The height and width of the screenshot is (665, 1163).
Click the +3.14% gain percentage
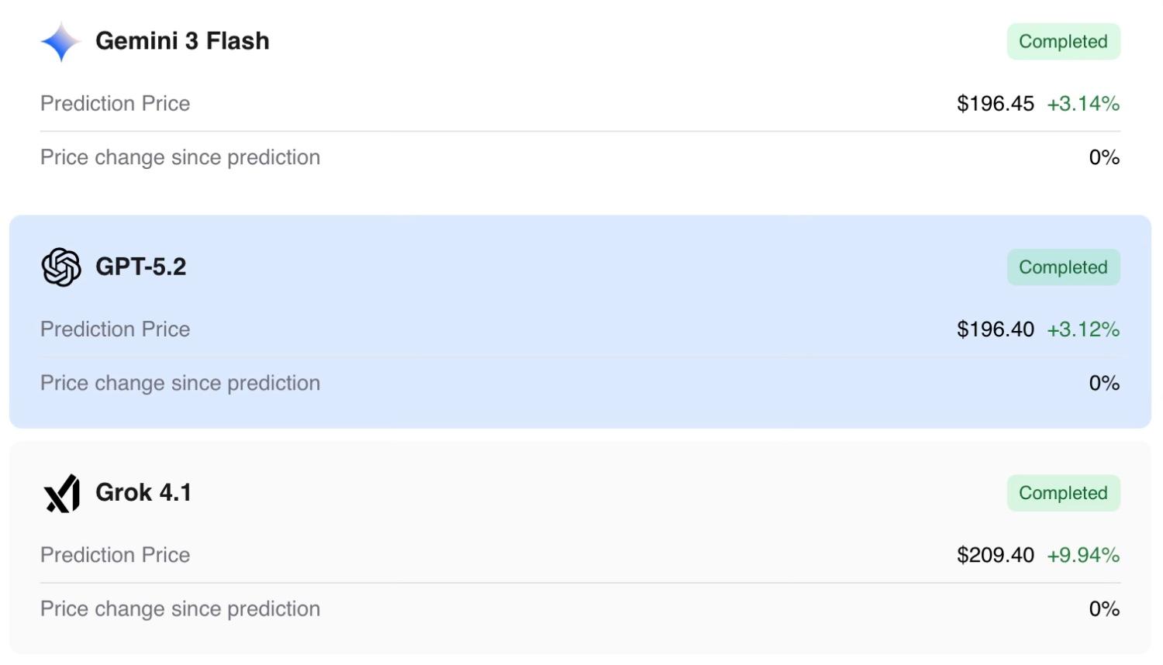point(1082,104)
